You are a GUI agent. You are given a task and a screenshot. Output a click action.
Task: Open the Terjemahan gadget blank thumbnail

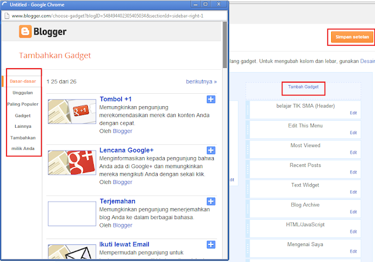tap(72, 214)
